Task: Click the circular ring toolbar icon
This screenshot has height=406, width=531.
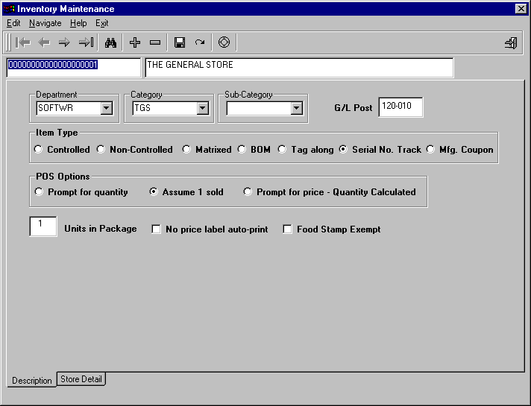Action: (224, 42)
